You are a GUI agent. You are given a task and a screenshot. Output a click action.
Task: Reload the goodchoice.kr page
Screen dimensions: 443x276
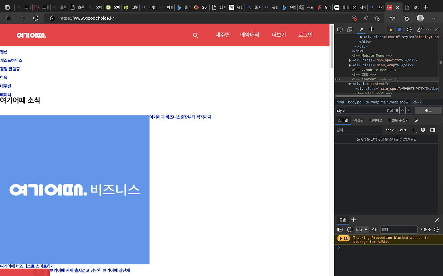click(36, 18)
